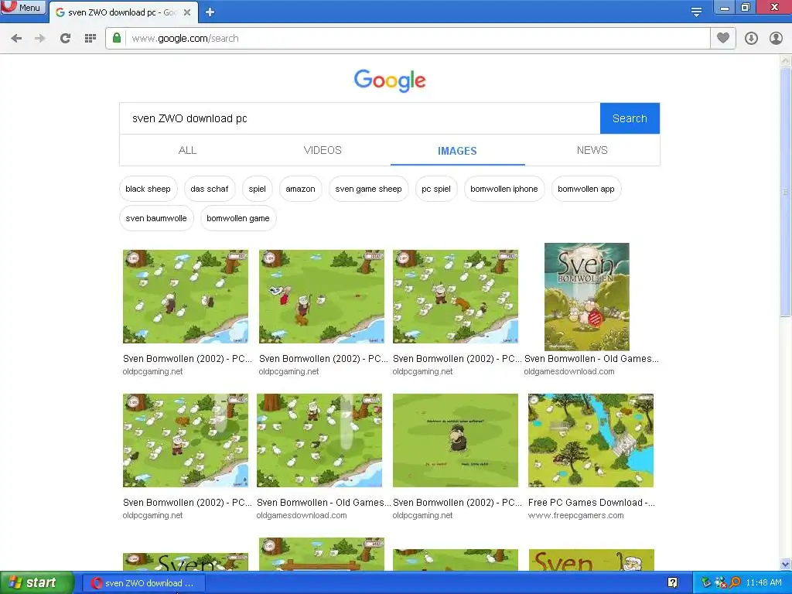Go forward to the next page
Image resolution: width=792 pixels, height=594 pixels.
tap(40, 39)
